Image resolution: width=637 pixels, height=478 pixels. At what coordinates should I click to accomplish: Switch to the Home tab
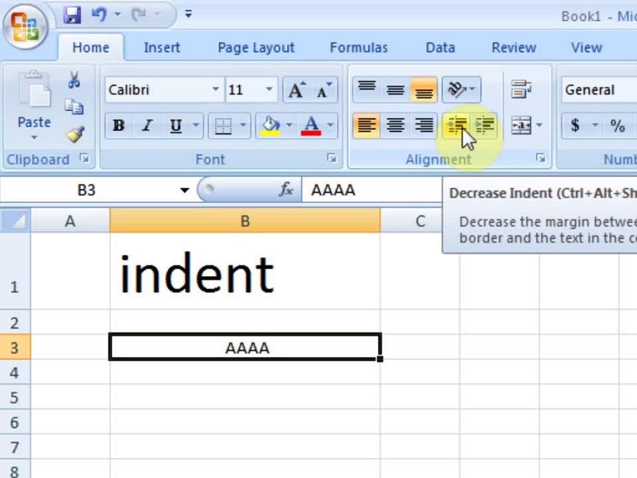tap(91, 48)
